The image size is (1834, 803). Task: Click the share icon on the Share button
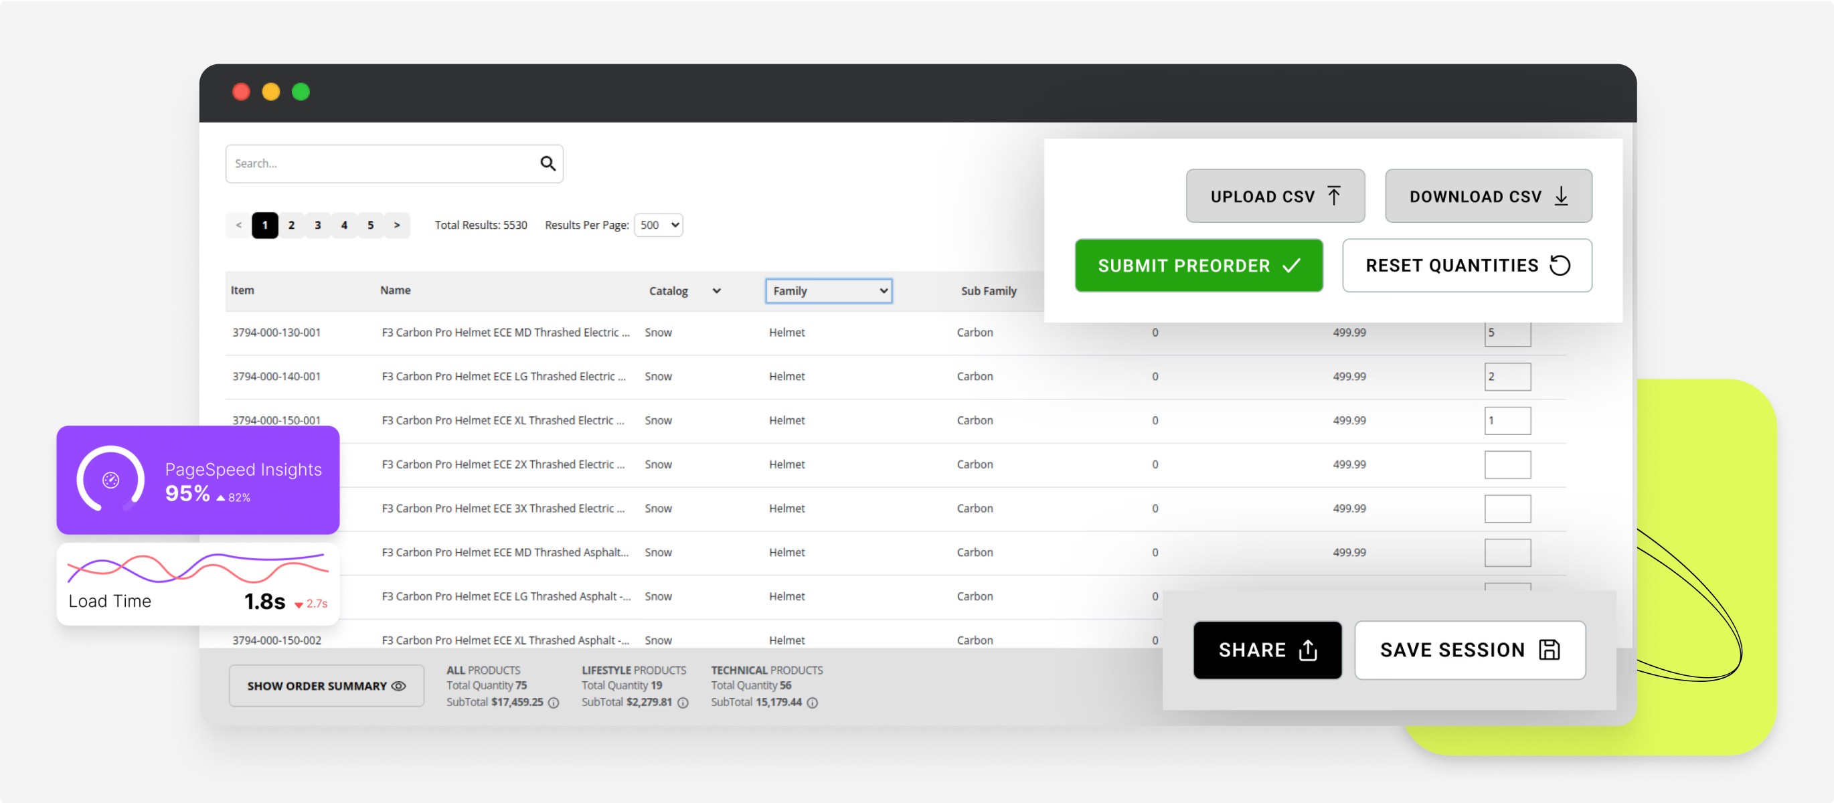[x=1307, y=650]
